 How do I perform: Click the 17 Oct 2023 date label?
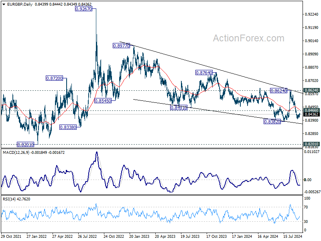pyautogui.click(x=216, y=236)
